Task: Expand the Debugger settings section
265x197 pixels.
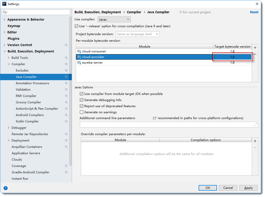Action: pos(9,128)
